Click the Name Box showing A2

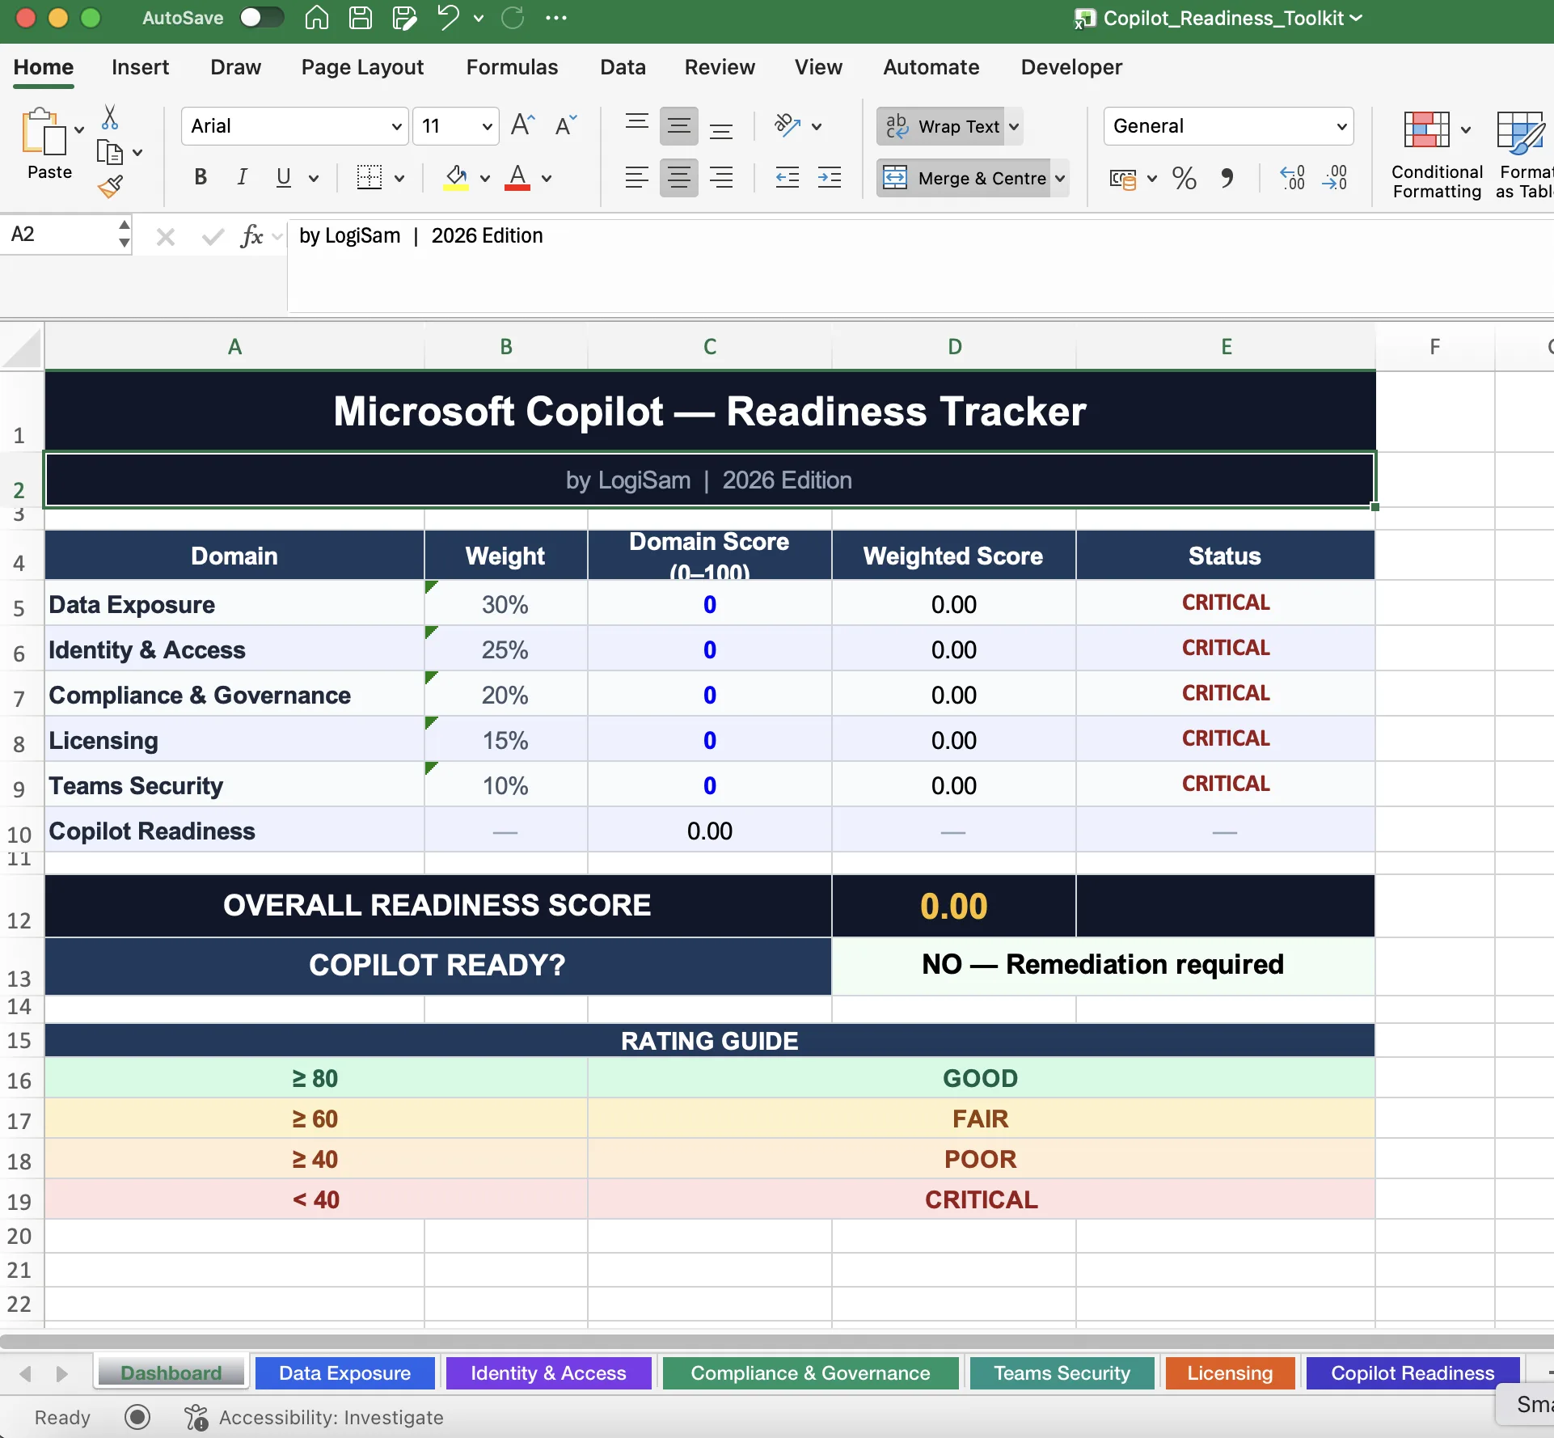click(60, 235)
